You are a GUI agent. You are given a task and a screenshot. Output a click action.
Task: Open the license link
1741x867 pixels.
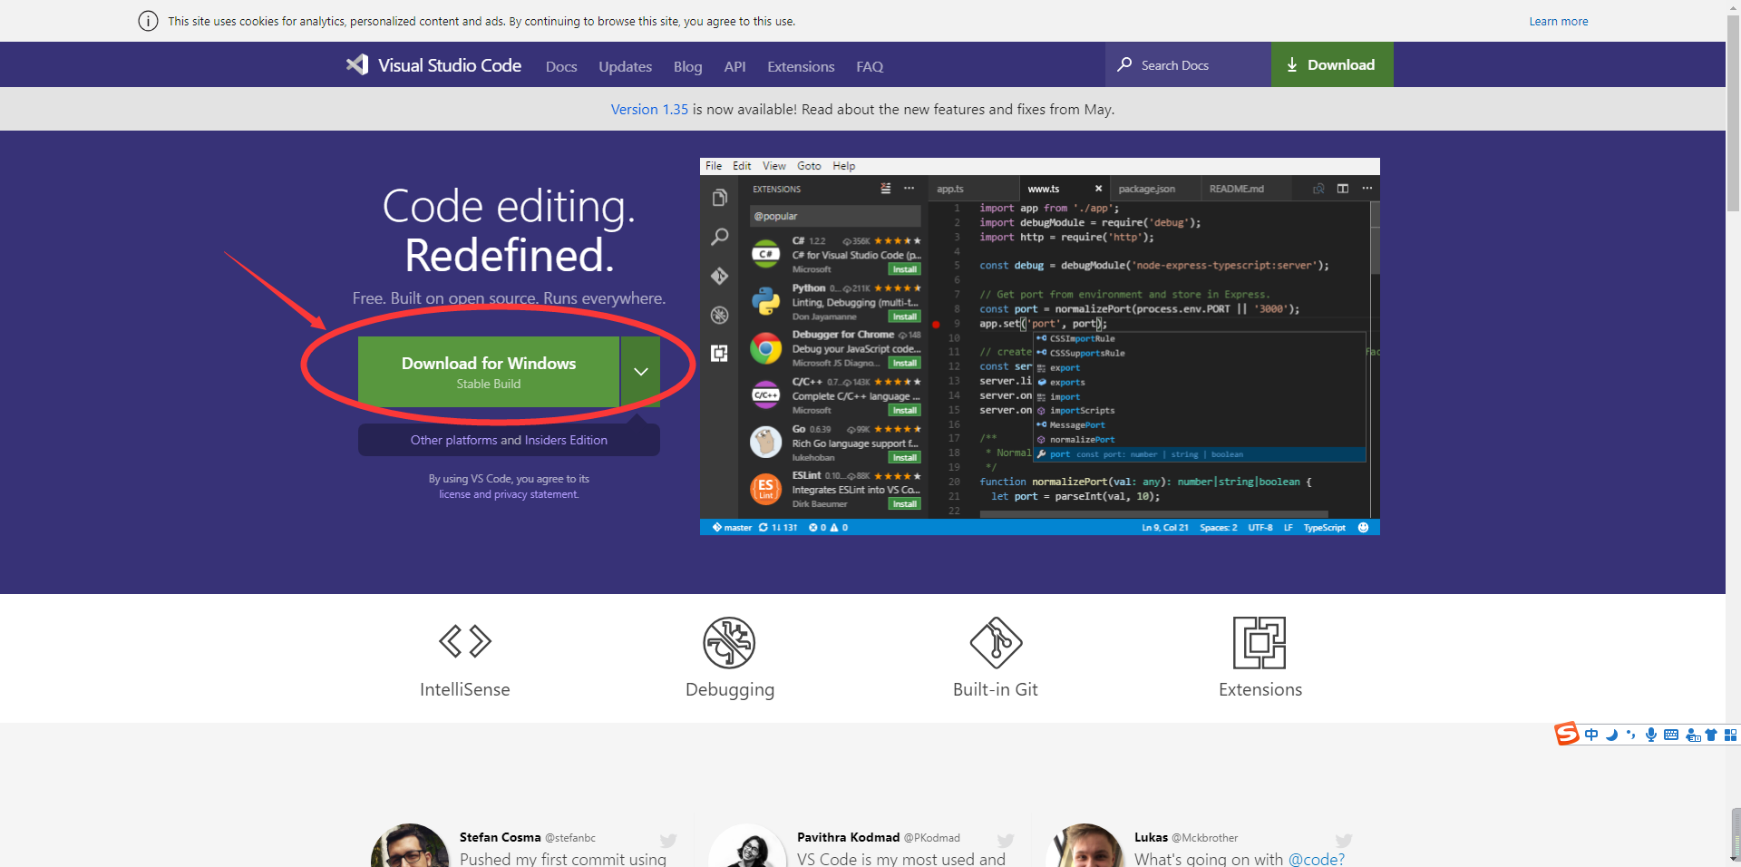coord(454,494)
